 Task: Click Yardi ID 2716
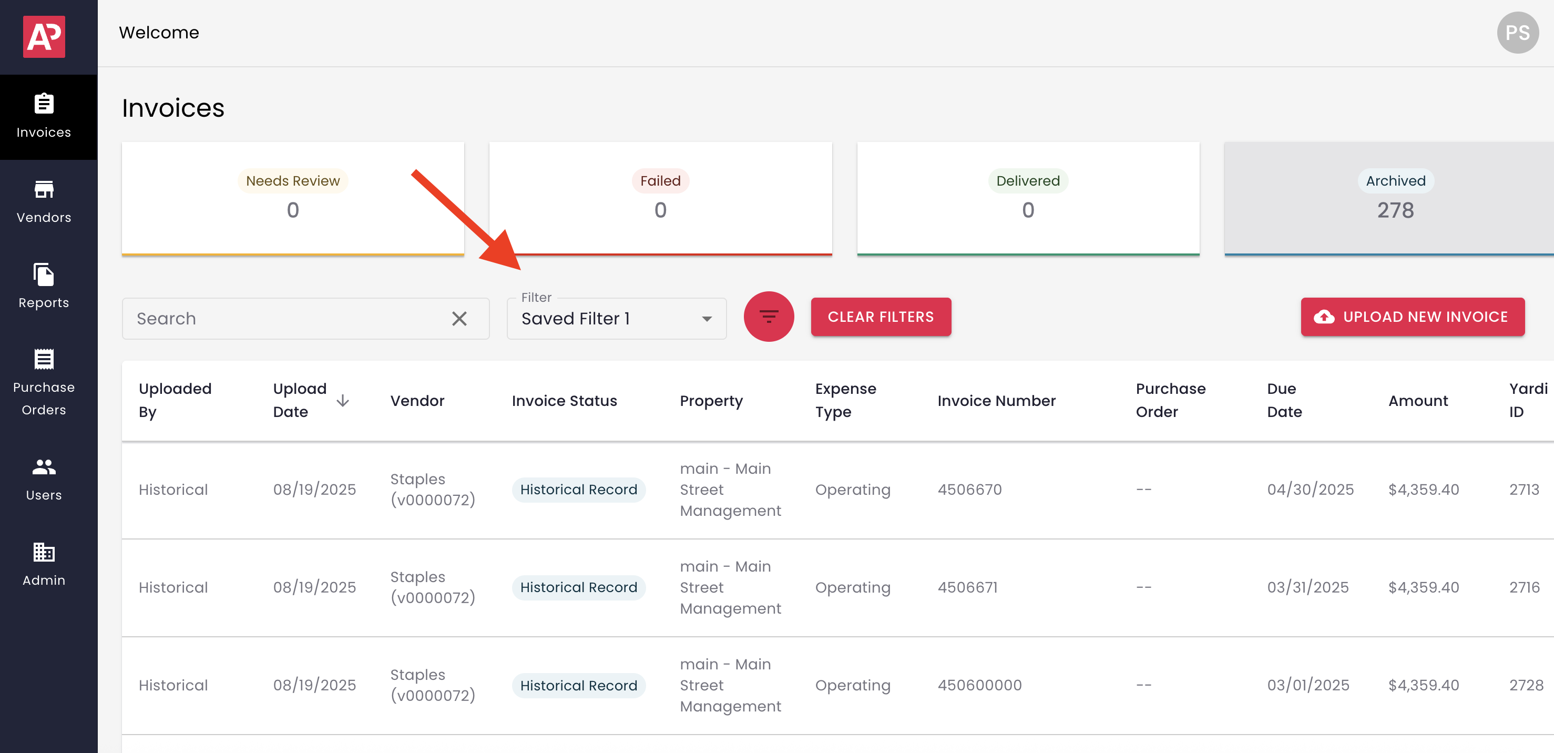pos(1525,587)
